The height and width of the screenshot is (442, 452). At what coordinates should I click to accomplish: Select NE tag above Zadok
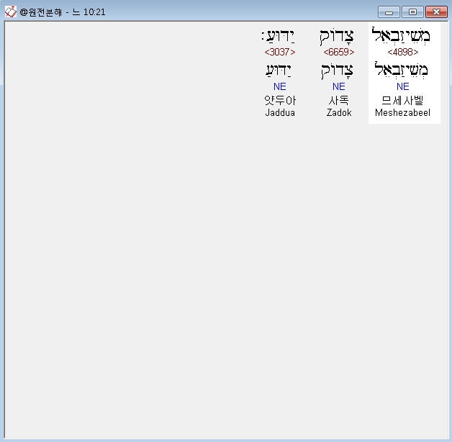tap(339, 86)
